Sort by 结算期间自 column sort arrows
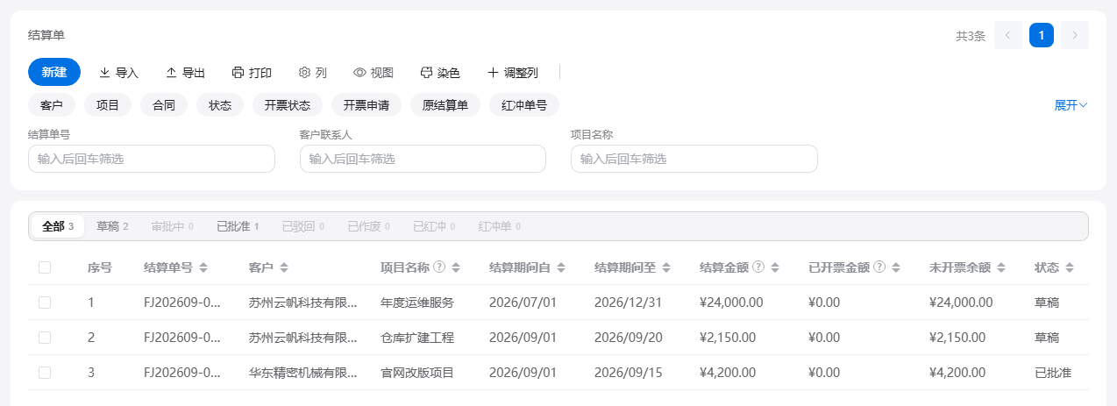Image resolution: width=1117 pixels, height=406 pixels. tap(561, 267)
